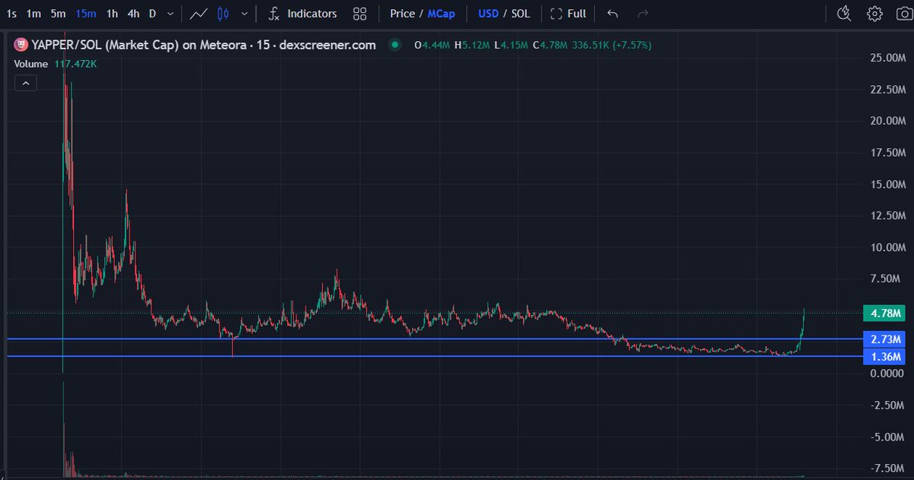Screen dimensions: 914x480
Task: Click the 0.000 price axis label
Action: pos(888,374)
